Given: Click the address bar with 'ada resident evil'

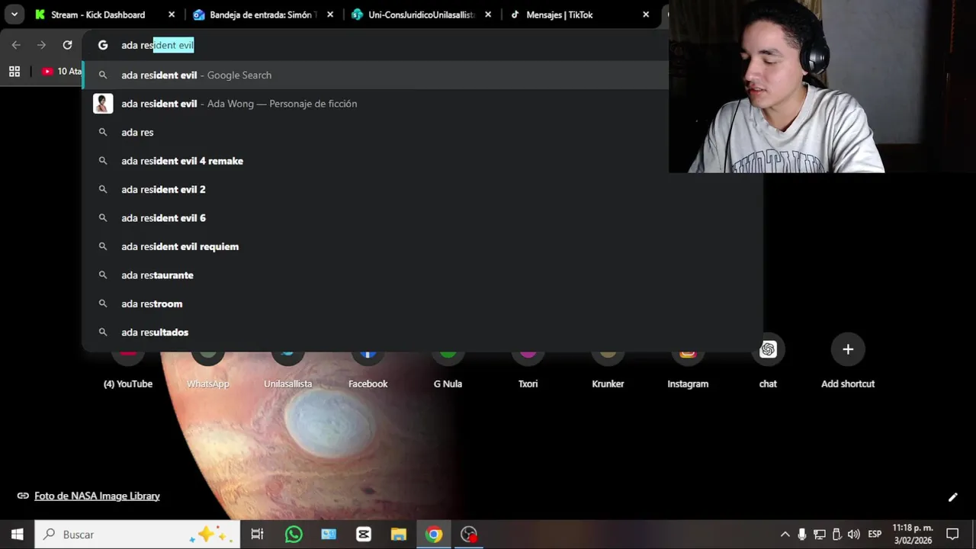Looking at the screenshot, I should [377, 45].
